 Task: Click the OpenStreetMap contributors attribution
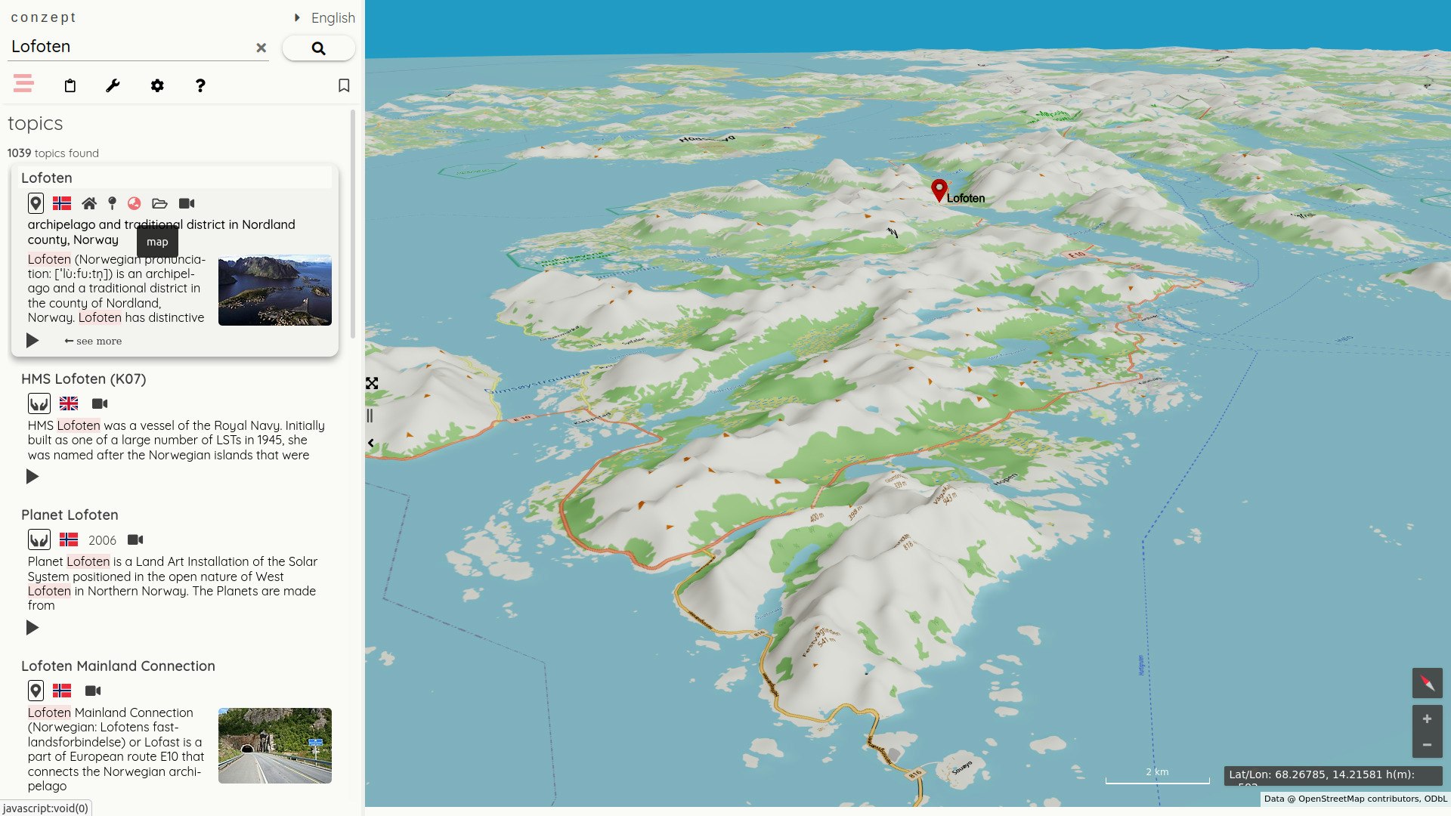(x=1355, y=799)
